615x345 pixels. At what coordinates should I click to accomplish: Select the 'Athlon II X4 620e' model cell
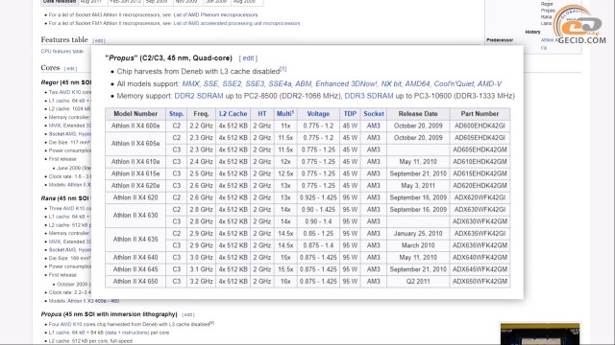[x=135, y=186]
